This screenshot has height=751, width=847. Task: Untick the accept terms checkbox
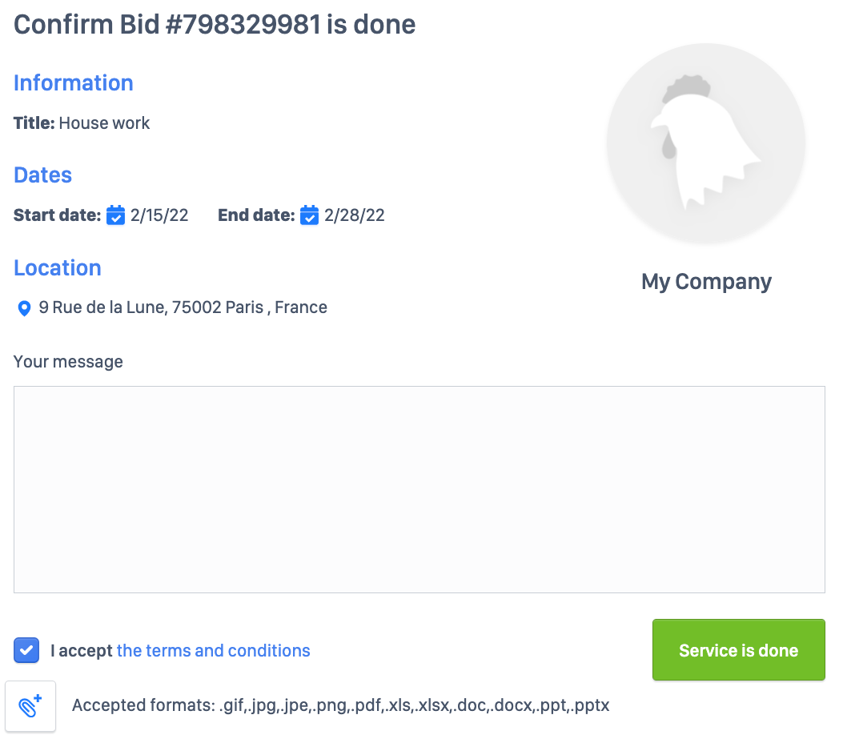(26, 650)
